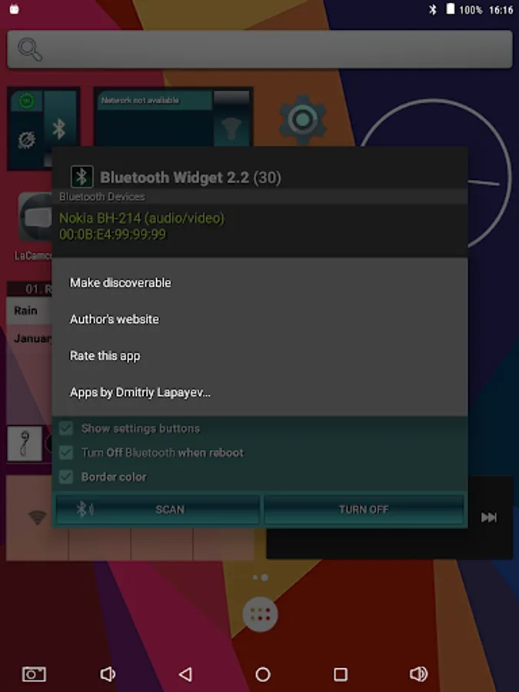Open Apps by Dmitriy Lapayev entry

pos(260,392)
